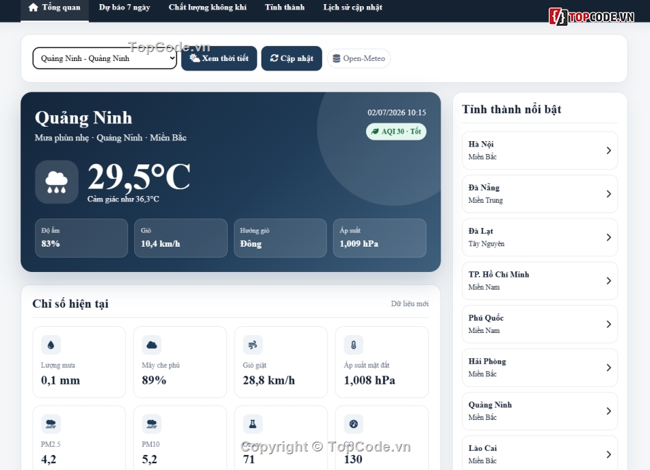The width and height of the screenshot is (650, 470).
Task: Select Hà Nội in featured provinces
Action: tap(540, 150)
